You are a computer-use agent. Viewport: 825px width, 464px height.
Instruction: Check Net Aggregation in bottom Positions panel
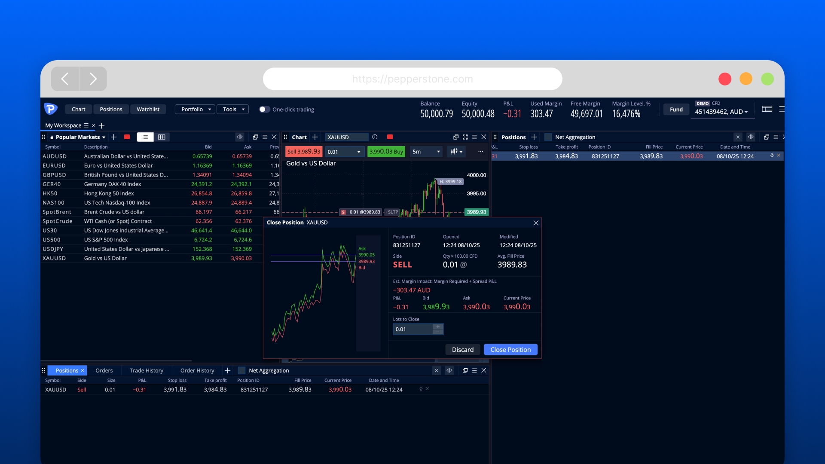pos(241,370)
